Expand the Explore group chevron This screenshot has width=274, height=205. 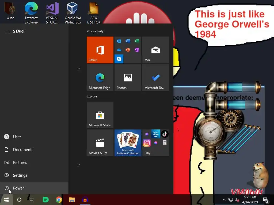79,165
